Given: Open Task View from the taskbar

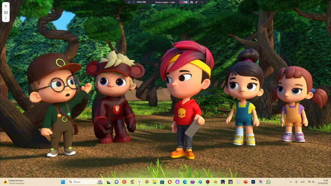Looking at the screenshot, I should point(109,182).
